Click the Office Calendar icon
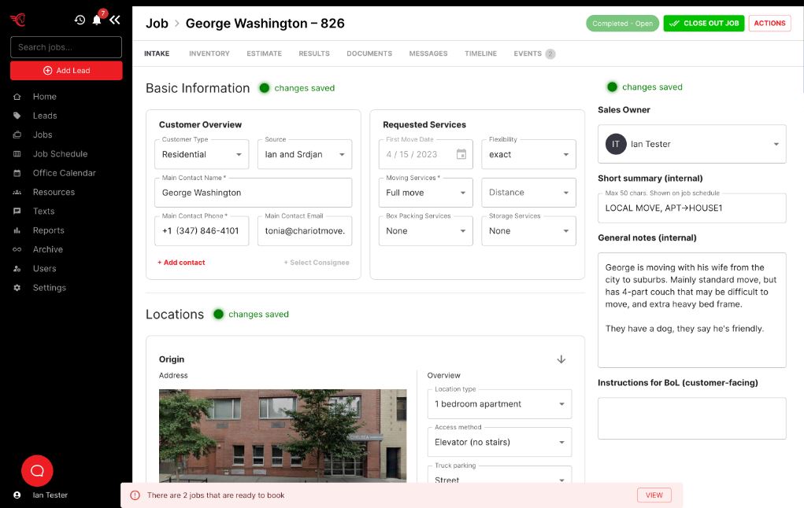The image size is (804, 508). tap(17, 173)
